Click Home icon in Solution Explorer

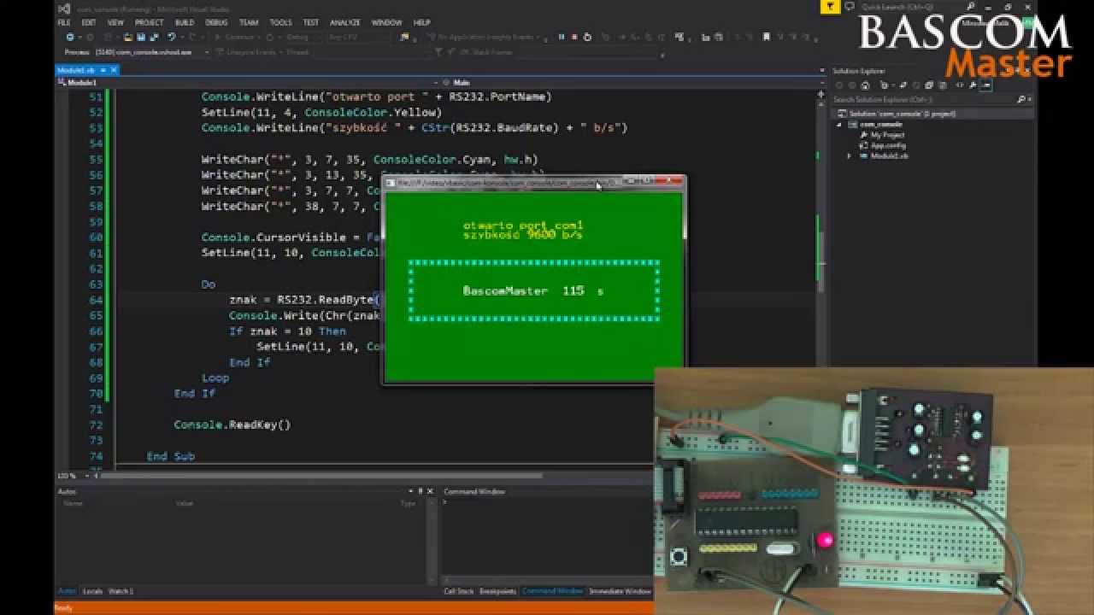coord(866,85)
